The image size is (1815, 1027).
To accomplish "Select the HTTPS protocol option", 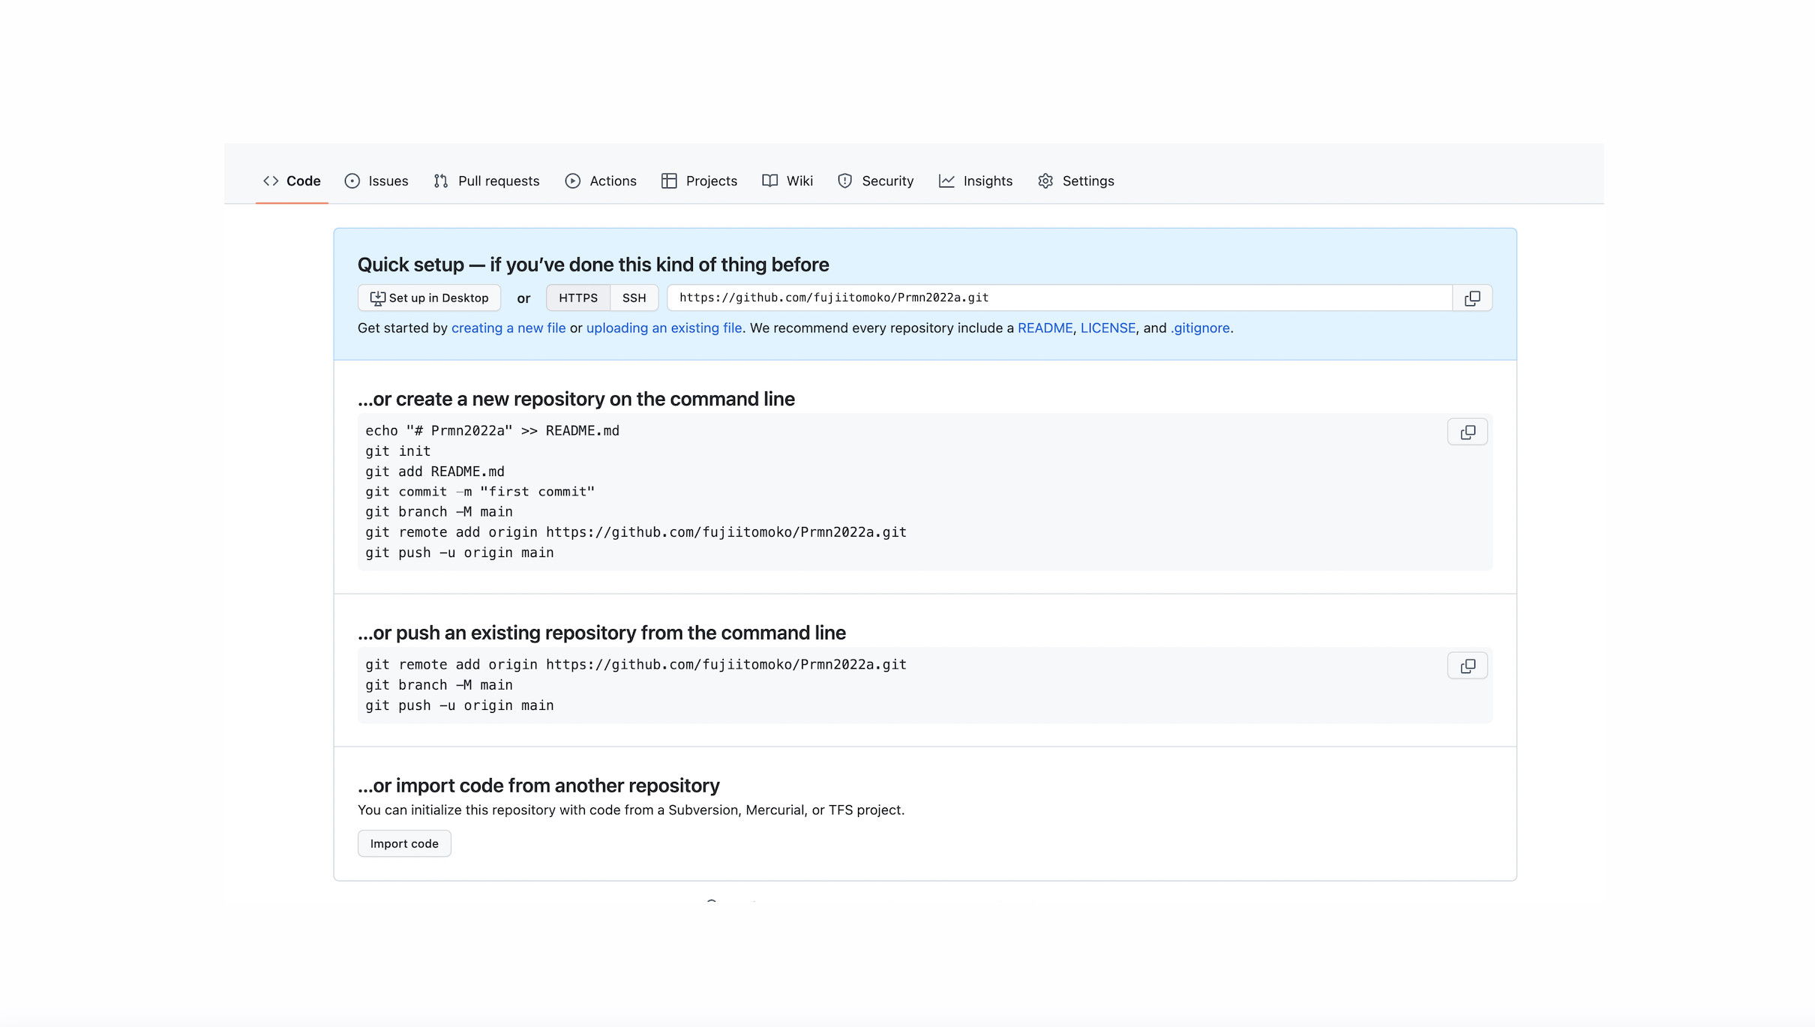I will [x=577, y=298].
